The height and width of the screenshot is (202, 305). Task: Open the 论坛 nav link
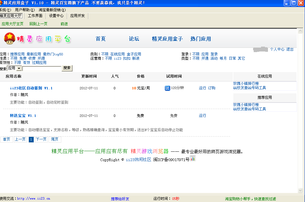click(x=134, y=39)
